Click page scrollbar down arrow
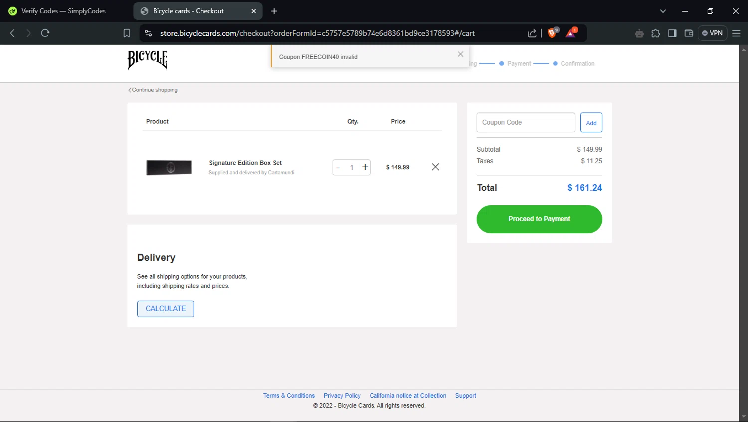Image resolution: width=748 pixels, height=422 pixels. pyautogui.click(x=744, y=417)
